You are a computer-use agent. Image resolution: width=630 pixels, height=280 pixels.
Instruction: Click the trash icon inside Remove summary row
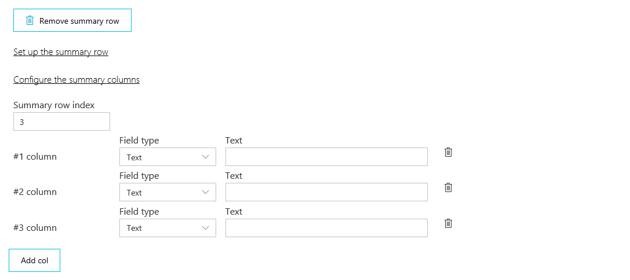click(30, 20)
